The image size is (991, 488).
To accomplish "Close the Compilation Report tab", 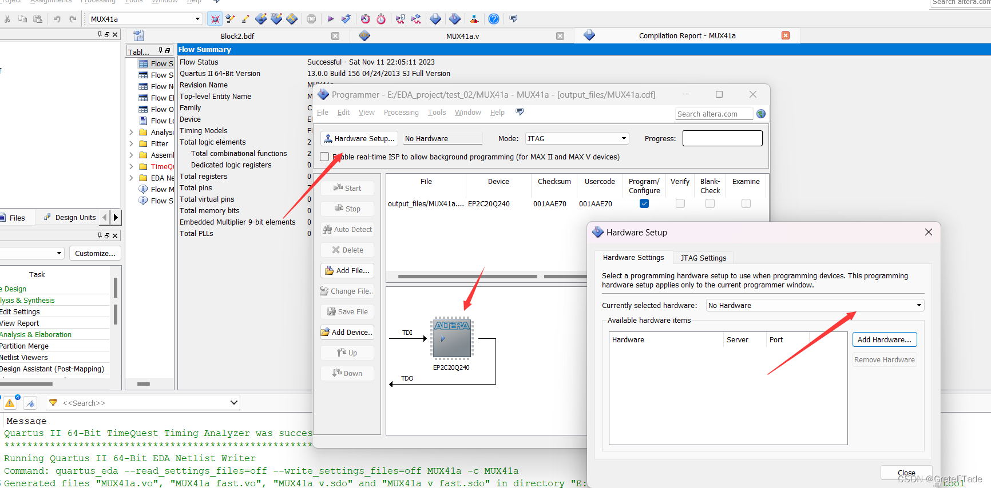I will 786,35.
